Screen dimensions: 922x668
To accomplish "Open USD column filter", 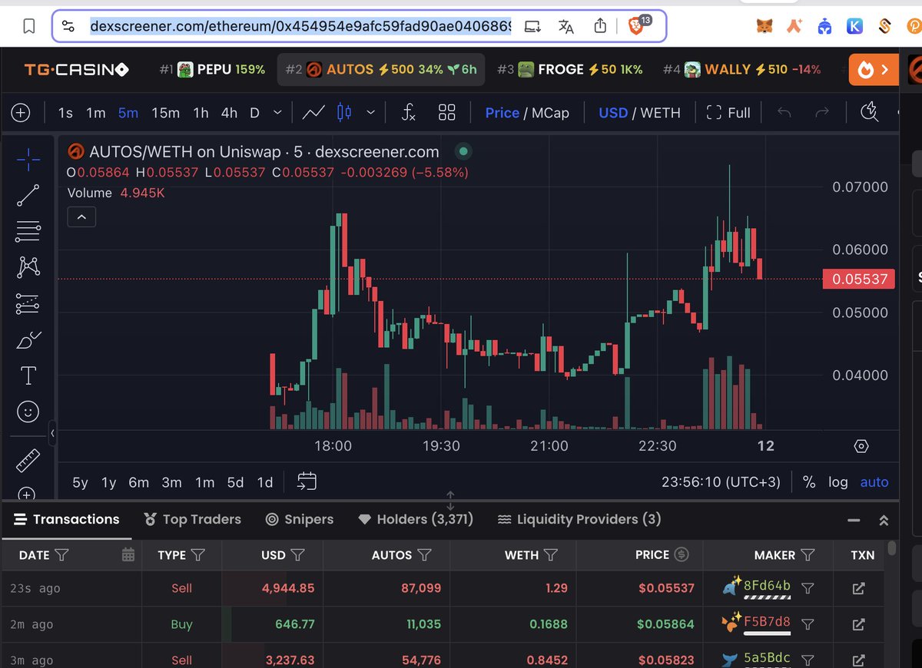I will click(x=299, y=555).
